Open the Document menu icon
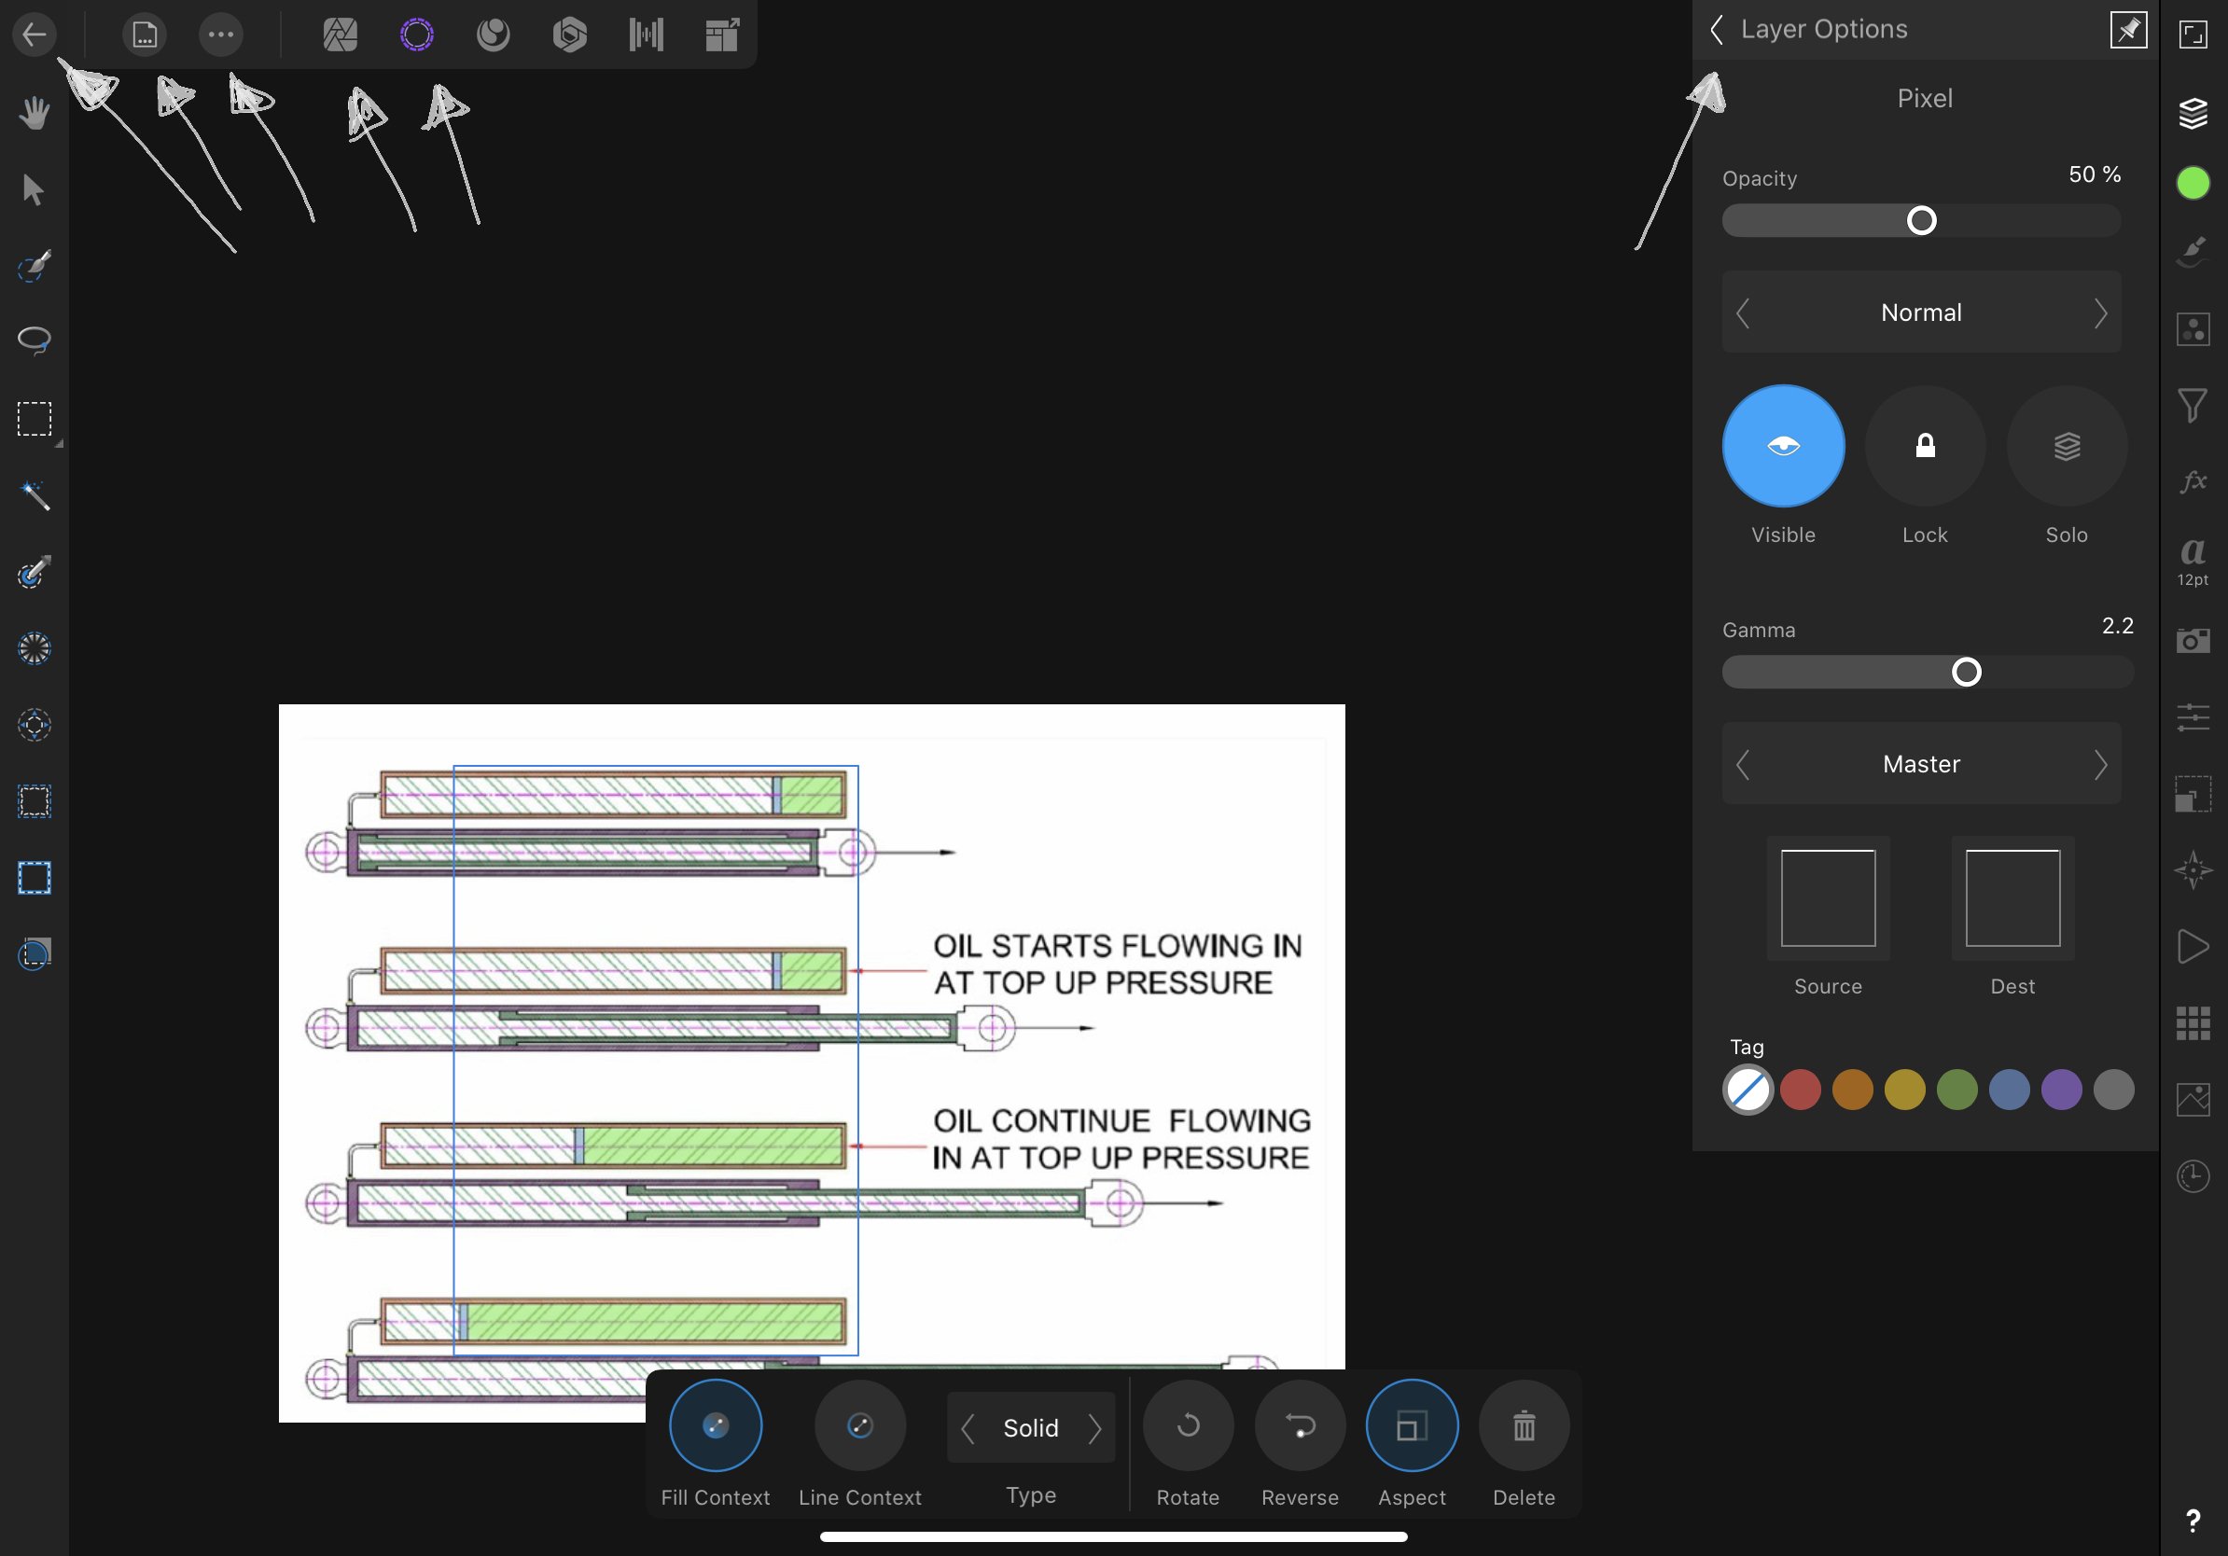This screenshot has width=2228, height=1556. pyautogui.click(x=145, y=35)
